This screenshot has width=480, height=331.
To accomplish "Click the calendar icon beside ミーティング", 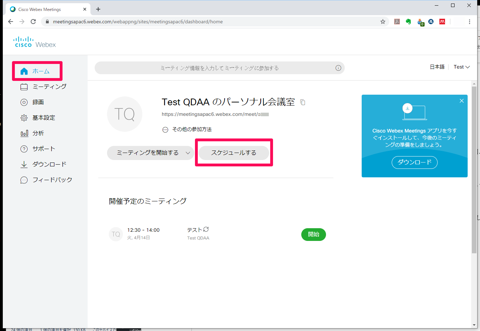I will coord(24,87).
